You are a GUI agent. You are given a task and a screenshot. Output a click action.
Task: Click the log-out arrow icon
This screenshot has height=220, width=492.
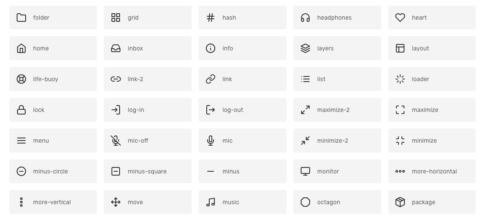[x=211, y=110]
